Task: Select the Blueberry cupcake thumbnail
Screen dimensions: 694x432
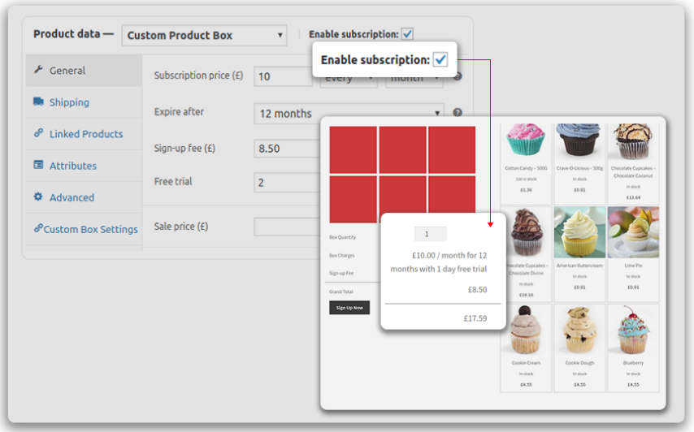Action: (x=633, y=330)
